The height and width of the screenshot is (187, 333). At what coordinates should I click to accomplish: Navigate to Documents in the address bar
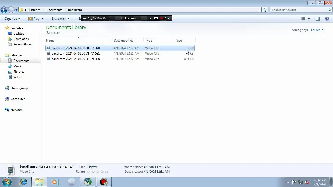tap(54, 10)
